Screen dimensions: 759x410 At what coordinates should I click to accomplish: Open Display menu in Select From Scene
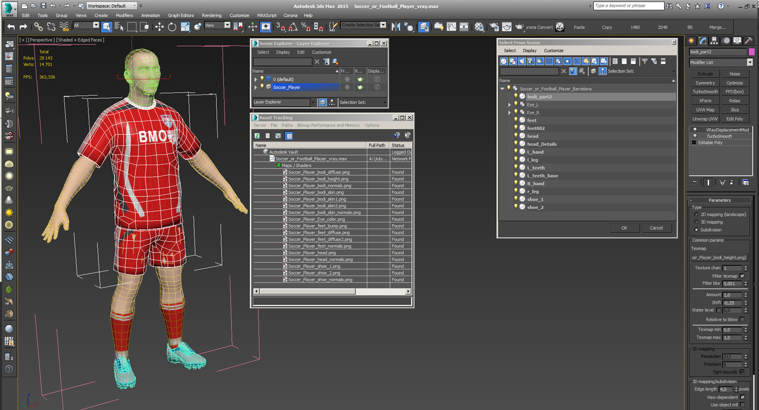click(x=530, y=51)
